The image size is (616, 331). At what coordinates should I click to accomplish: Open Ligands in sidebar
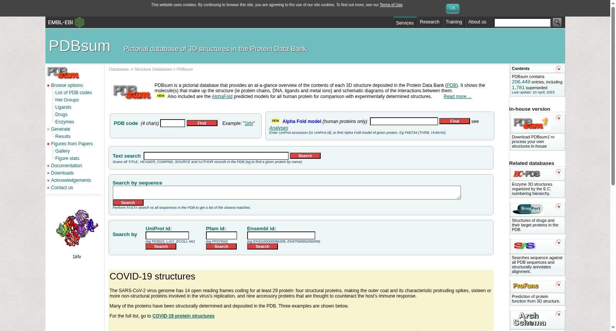[x=63, y=107]
